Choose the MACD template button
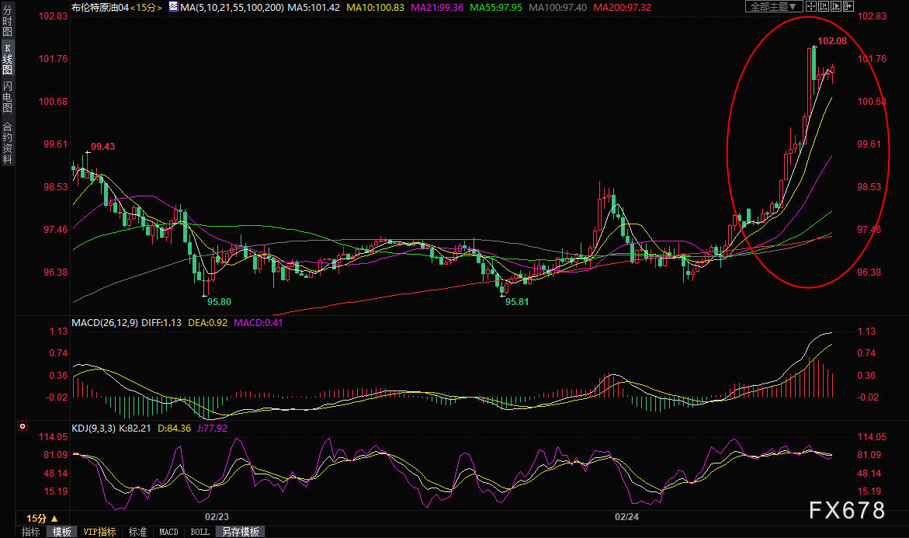 (168, 532)
